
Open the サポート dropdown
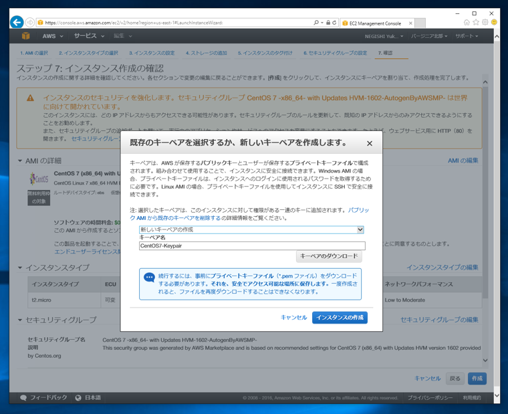(467, 36)
